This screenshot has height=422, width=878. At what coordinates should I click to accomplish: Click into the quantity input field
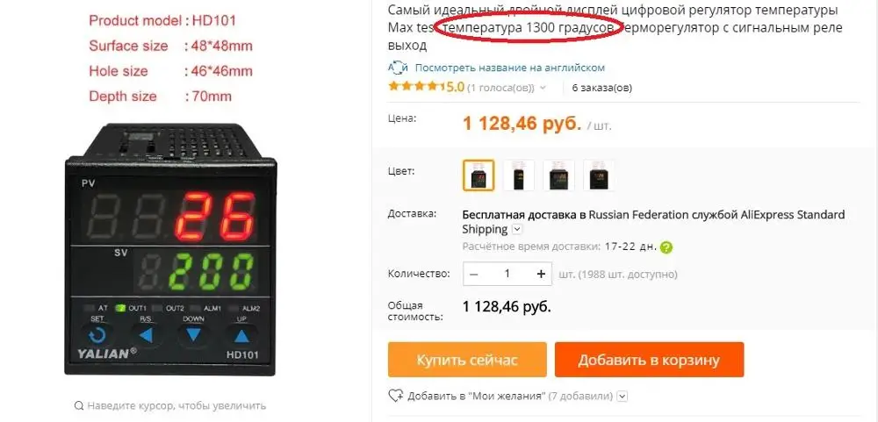[507, 274]
